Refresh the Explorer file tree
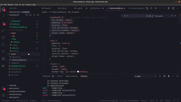Screen dimensions: 181x102 coord(34,15)
